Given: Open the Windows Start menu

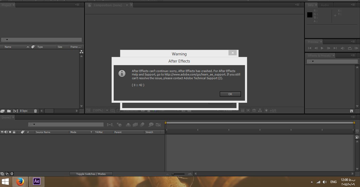Looking at the screenshot, I should point(5,182).
